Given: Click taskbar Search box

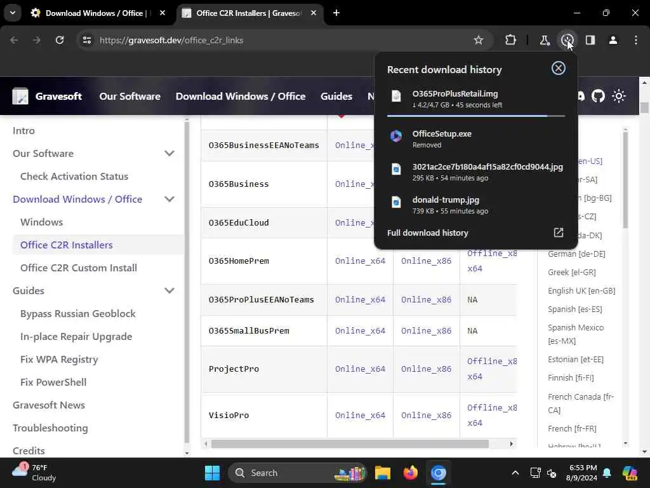Looking at the screenshot, I should [x=298, y=473].
